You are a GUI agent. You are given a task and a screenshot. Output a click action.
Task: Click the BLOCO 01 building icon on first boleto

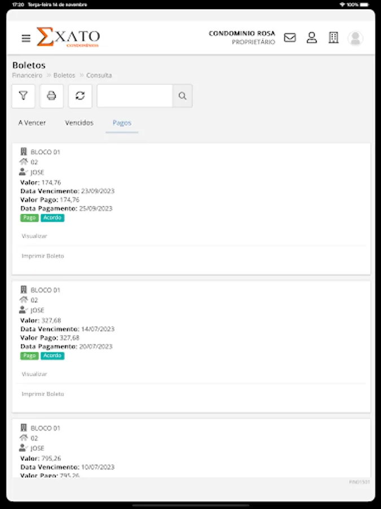click(23, 151)
